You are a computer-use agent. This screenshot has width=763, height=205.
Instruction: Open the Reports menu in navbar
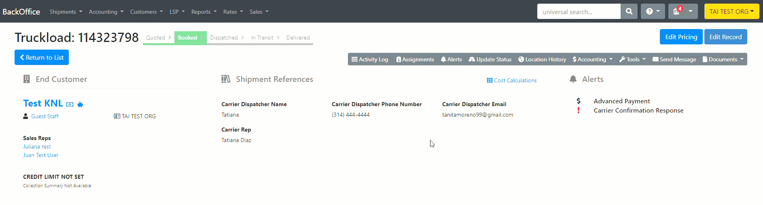tap(204, 12)
